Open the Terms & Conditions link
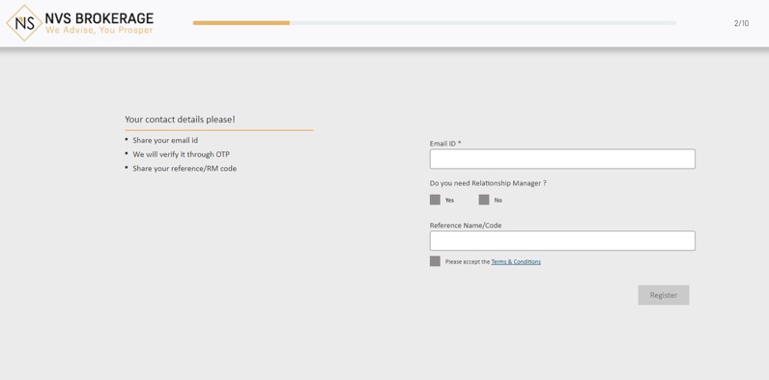 [x=516, y=262]
